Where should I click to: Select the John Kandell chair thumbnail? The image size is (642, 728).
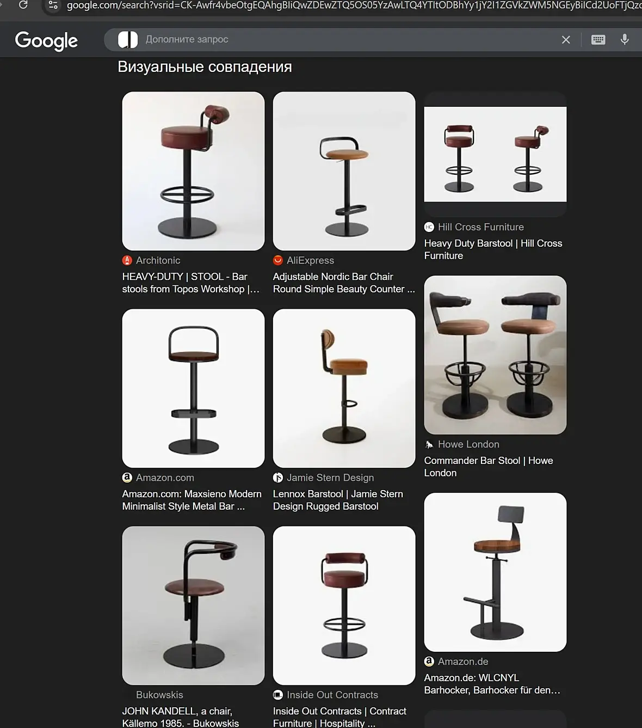tap(194, 605)
